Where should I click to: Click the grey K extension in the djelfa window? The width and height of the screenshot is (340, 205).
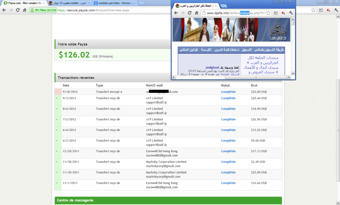click(276, 13)
